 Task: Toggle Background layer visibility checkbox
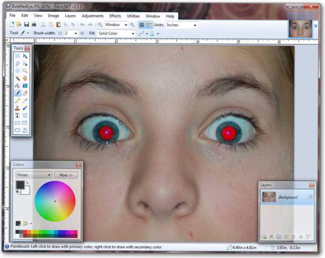(x=311, y=197)
